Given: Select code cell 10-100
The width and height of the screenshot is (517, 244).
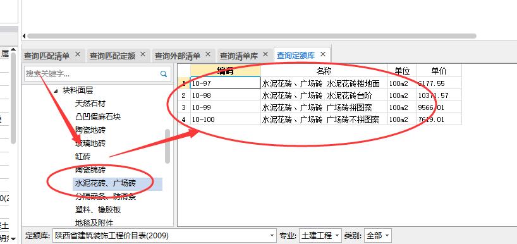Looking at the screenshot, I should (x=226, y=119).
